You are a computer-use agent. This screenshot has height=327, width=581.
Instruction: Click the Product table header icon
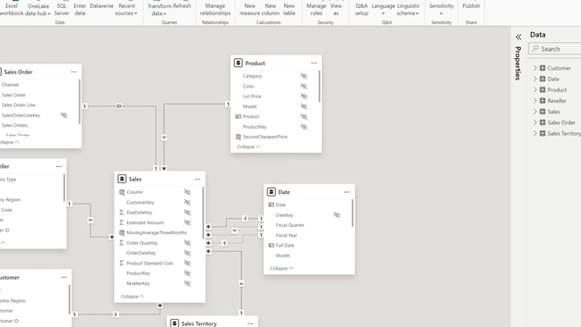coord(239,63)
